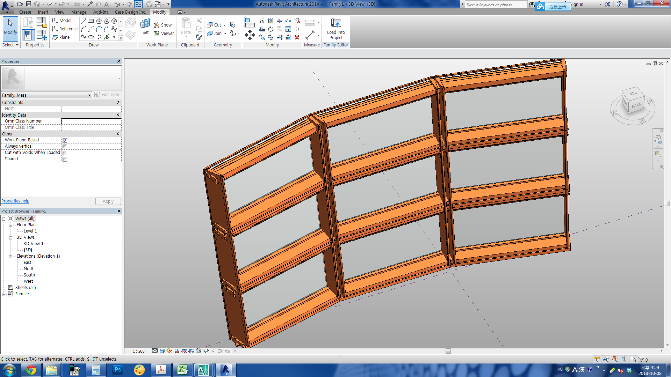Choose the Rectangle draw tool
Viewport: 671px width, 377px height.
(x=91, y=21)
